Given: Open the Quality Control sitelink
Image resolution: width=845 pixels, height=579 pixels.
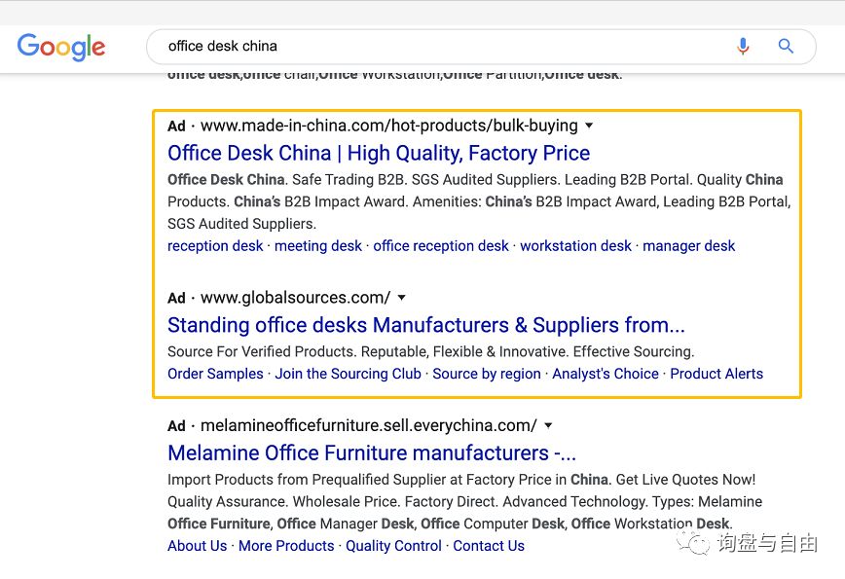Looking at the screenshot, I should [393, 546].
